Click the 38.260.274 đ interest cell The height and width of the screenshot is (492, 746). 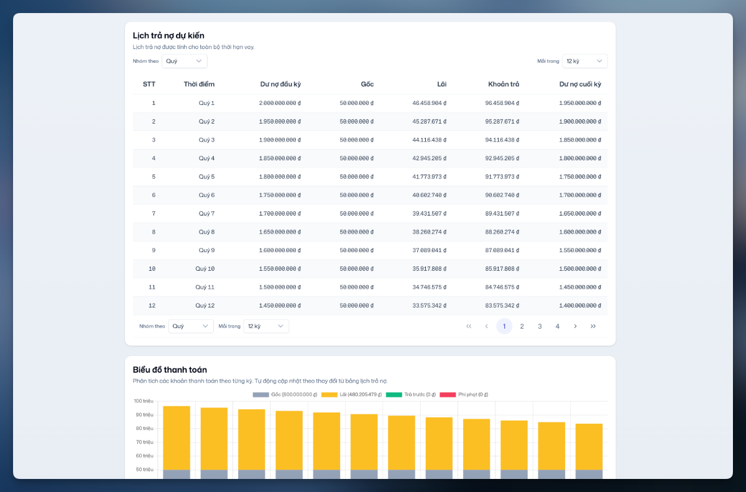click(430, 232)
